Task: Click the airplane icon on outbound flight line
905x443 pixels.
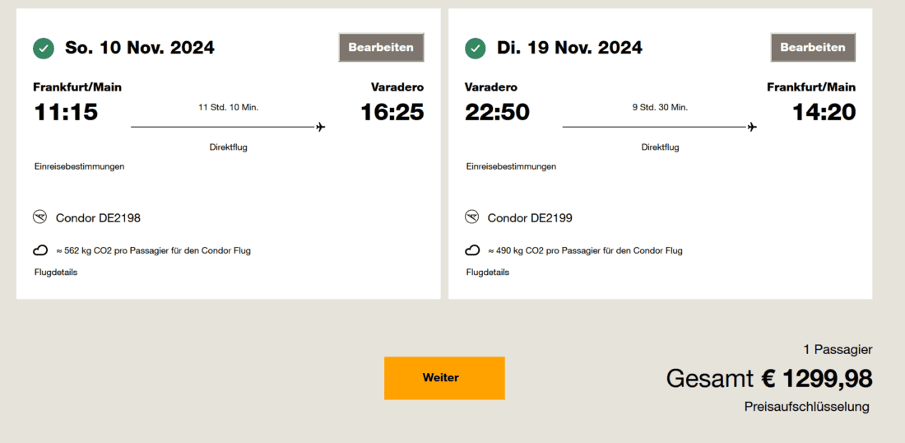Action: click(321, 127)
